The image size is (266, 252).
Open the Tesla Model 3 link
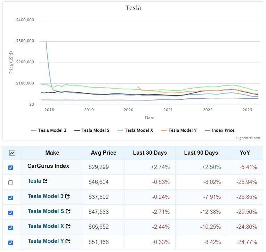46,196
